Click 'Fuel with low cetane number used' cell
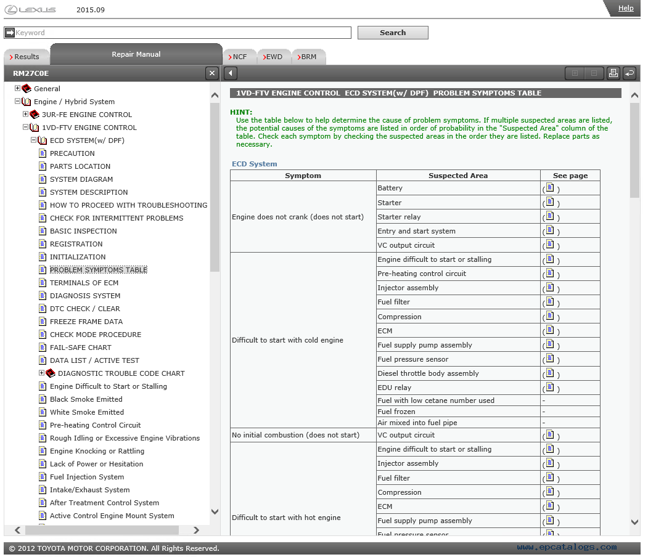 458,400
